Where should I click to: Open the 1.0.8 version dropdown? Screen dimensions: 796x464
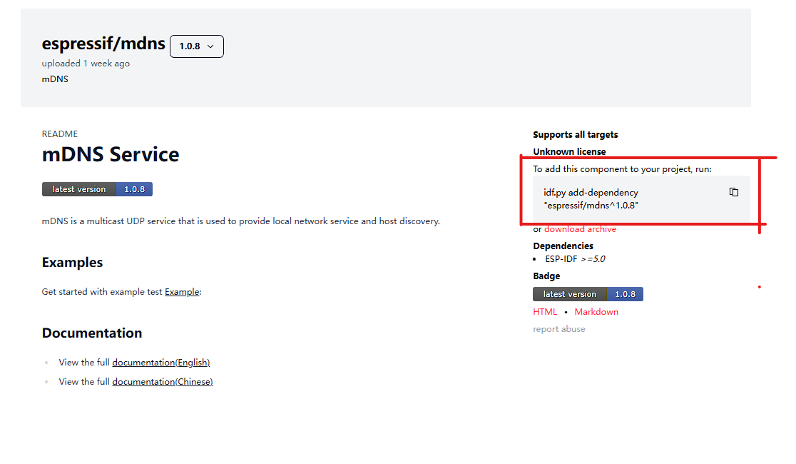pos(196,46)
